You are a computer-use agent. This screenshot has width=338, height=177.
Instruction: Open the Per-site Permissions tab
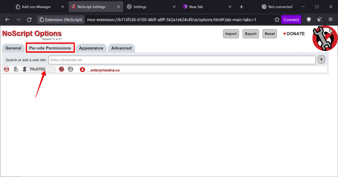click(x=50, y=48)
